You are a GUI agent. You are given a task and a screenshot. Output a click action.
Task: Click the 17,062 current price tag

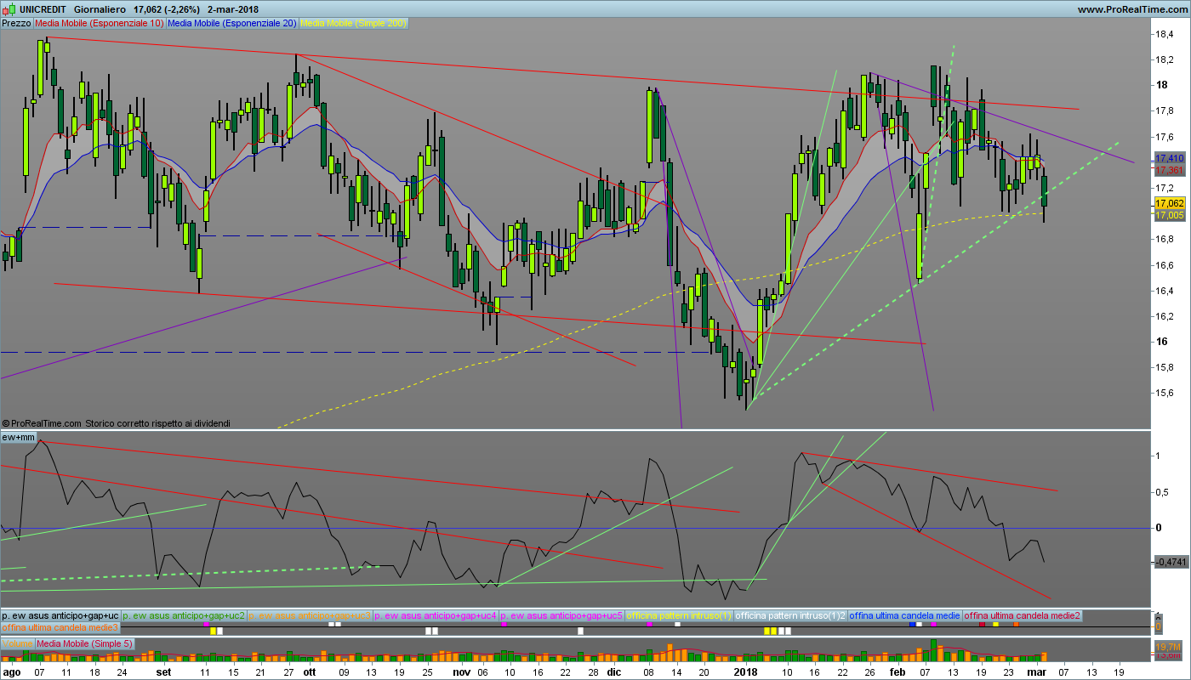click(x=1170, y=203)
